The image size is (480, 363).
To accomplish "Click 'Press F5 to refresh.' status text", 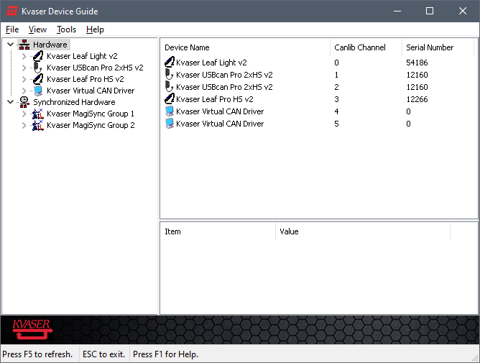I will (37, 354).
